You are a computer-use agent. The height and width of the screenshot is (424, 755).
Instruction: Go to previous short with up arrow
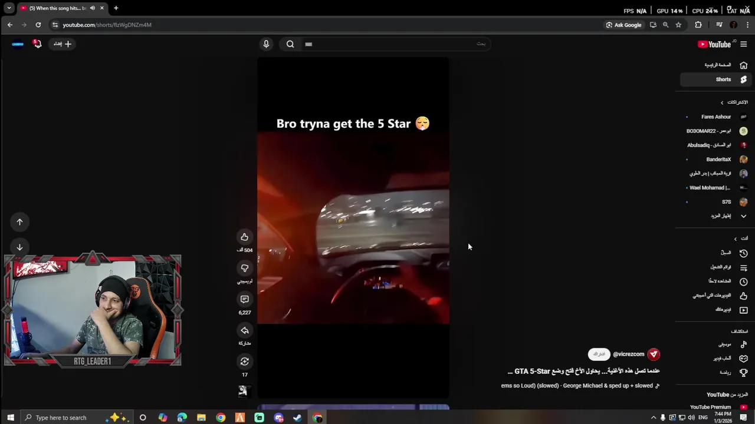19,222
